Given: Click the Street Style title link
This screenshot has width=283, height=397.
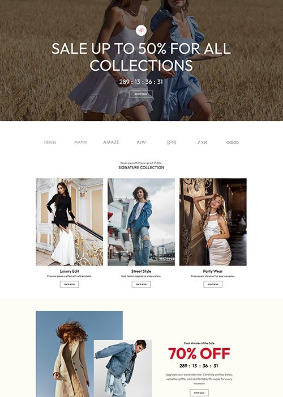Looking at the screenshot, I should pyautogui.click(x=141, y=271).
